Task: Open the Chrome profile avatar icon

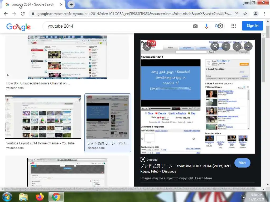Action: (256, 14)
